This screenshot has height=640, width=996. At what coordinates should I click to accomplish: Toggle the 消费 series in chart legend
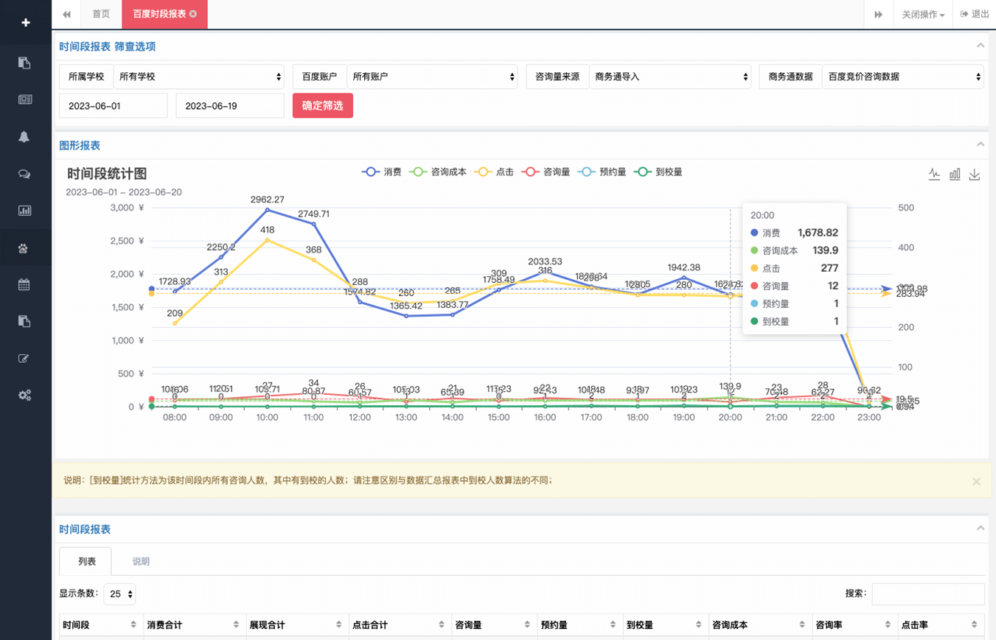pyautogui.click(x=382, y=172)
